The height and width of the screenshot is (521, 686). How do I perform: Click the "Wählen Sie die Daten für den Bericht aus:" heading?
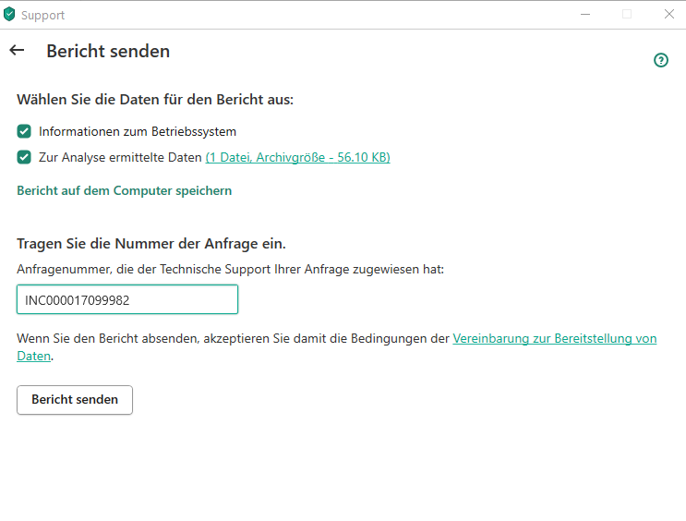pos(155,99)
